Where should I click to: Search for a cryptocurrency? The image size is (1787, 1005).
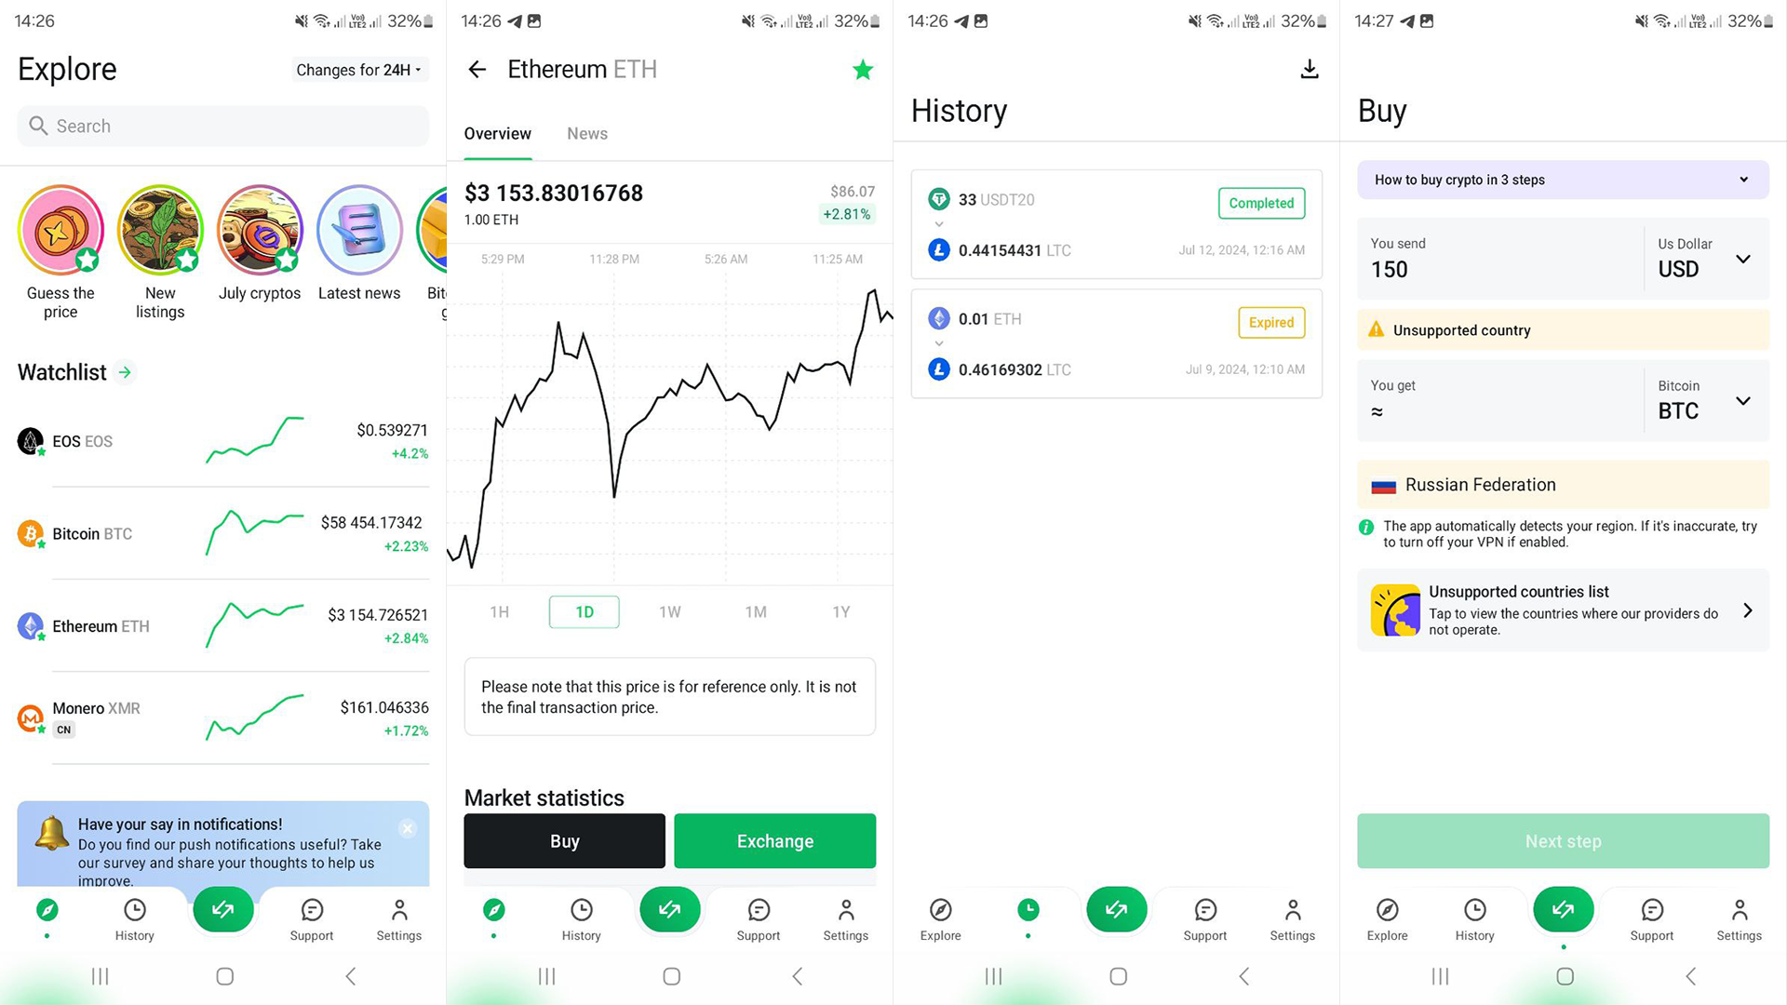(223, 126)
